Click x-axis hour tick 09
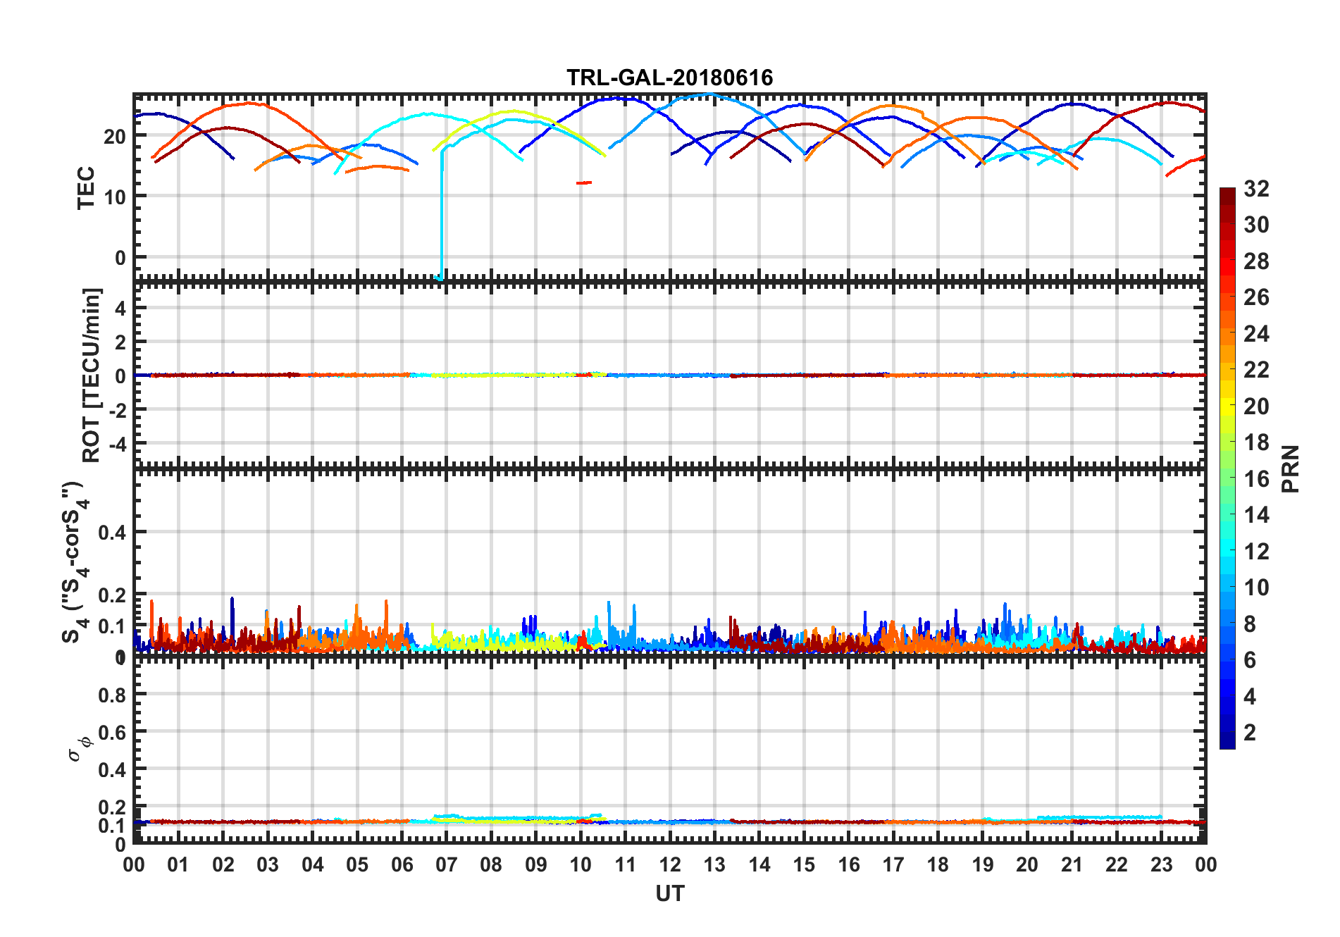Screen dimensions: 1340x937 pos(536,864)
